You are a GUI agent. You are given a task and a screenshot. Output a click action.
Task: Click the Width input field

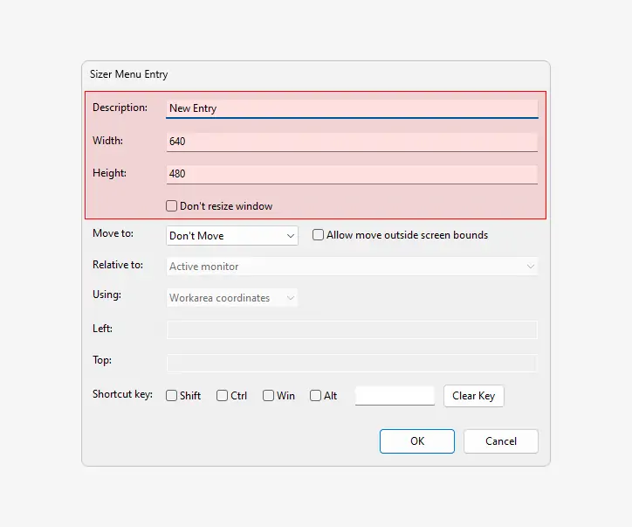tap(351, 142)
